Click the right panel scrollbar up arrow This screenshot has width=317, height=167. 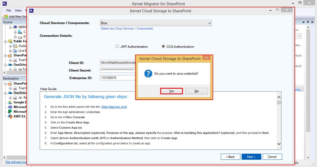(x=308, y=27)
